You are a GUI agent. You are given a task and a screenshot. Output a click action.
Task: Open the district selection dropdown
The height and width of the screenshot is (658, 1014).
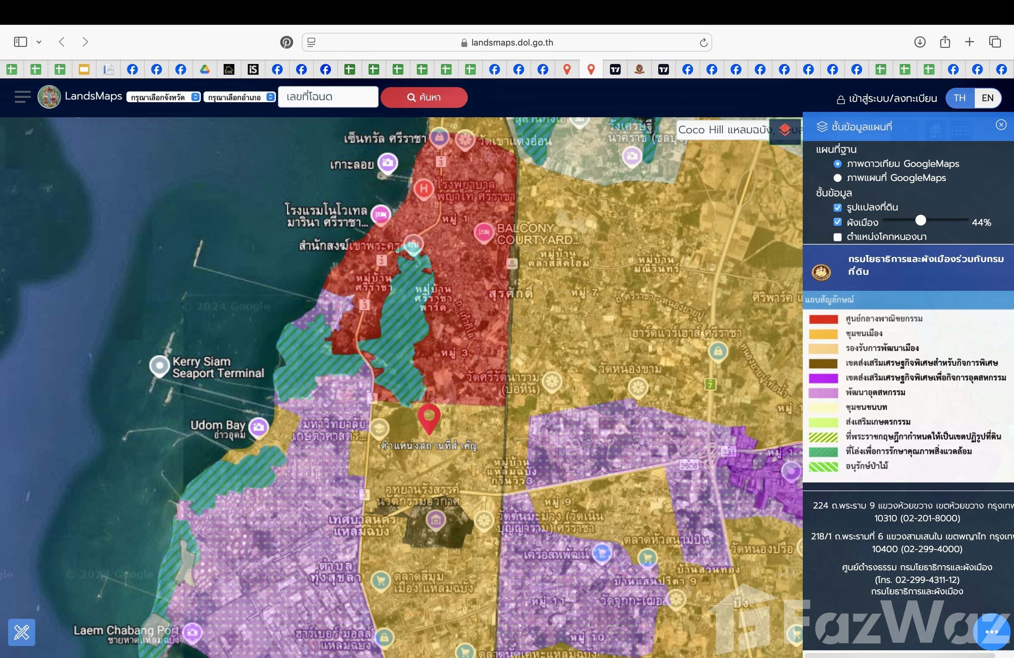[239, 97]
